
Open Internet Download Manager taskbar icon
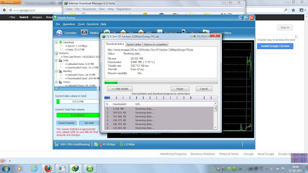point(75,168)
